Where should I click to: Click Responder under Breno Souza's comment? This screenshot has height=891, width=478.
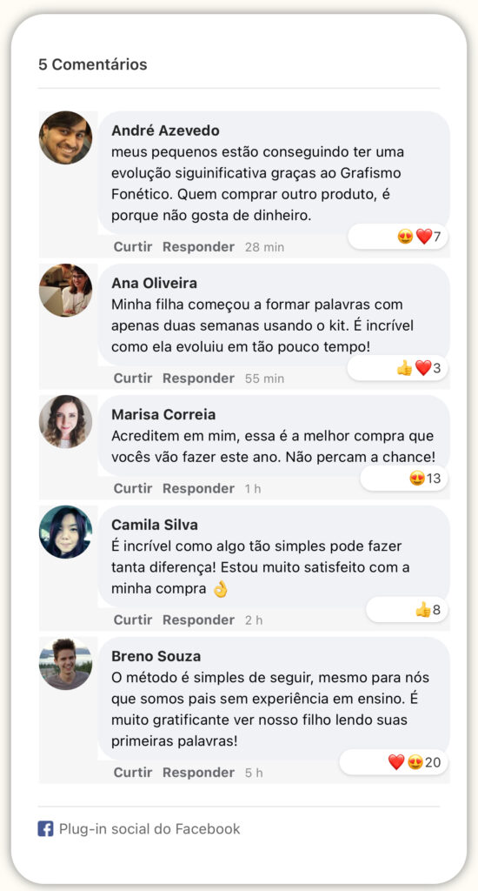tap(198, 773)
